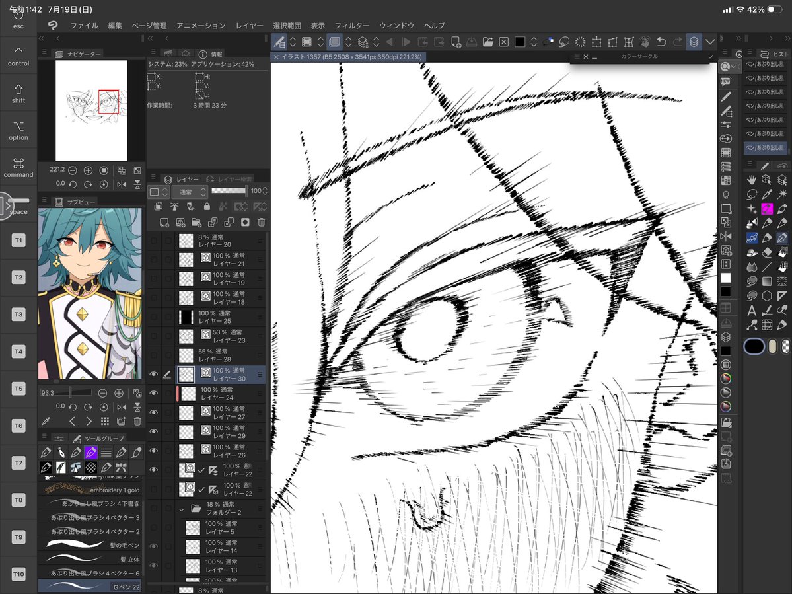792x594 pixels.
Task: Hide レイヤー 29 using its eye icon
Action: (x=153, y=432)
